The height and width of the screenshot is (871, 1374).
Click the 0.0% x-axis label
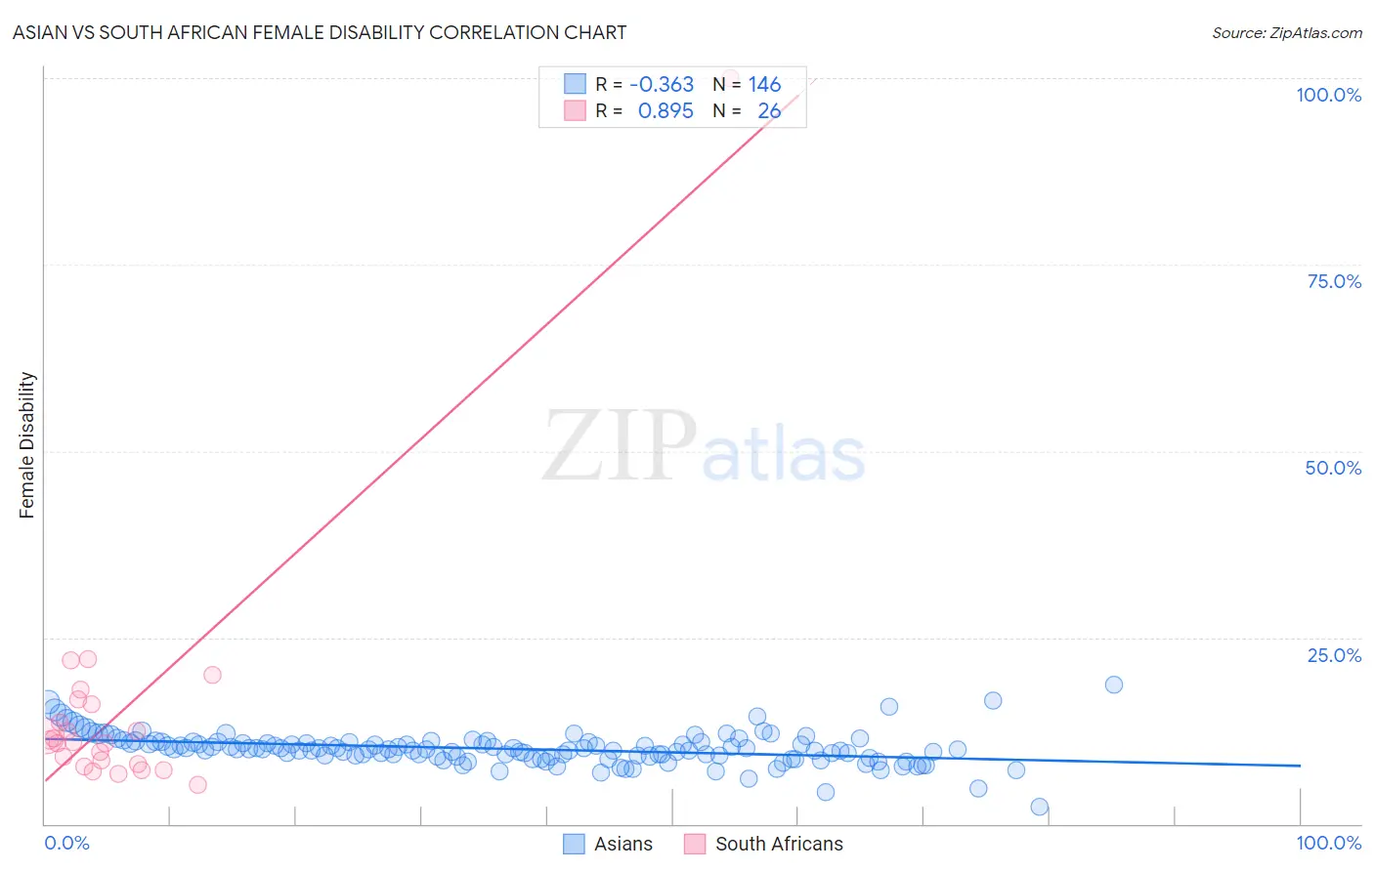coord(67,843)
